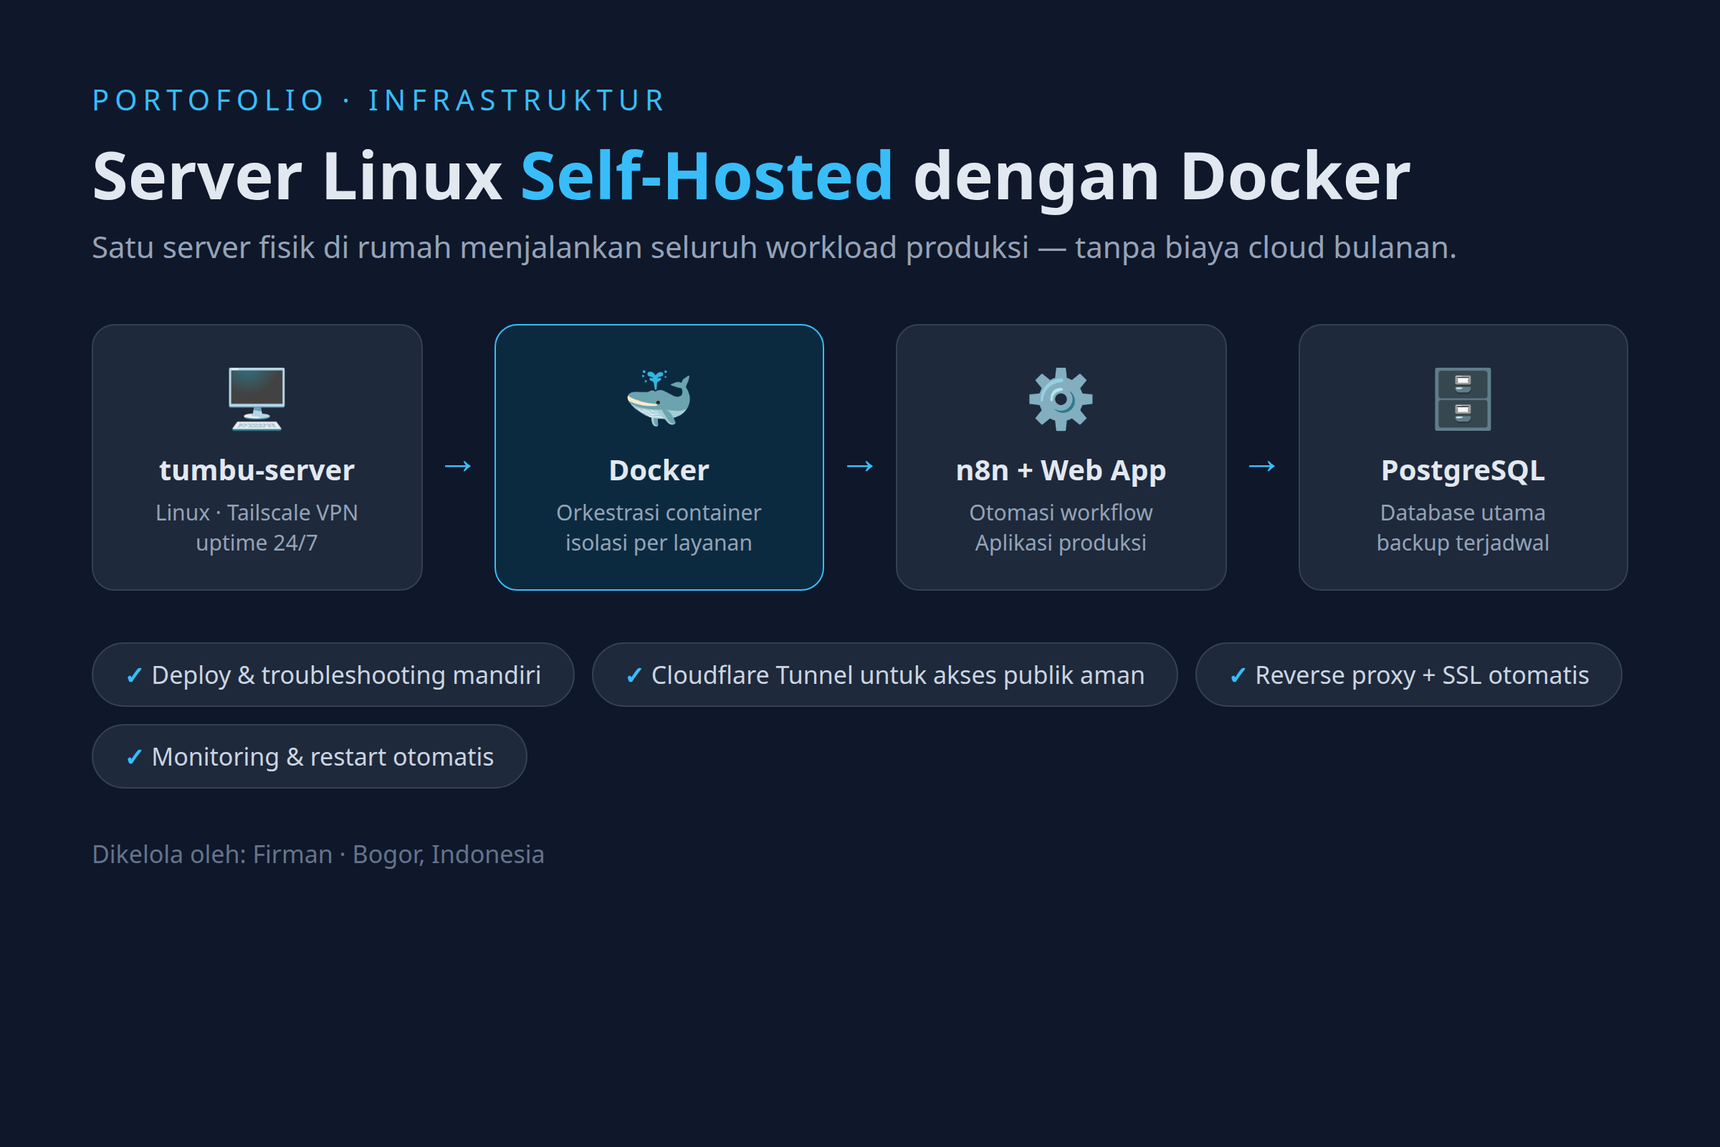
Task: Click the file cabinet icon above PostgreSQL
Action: (1463, 399)
